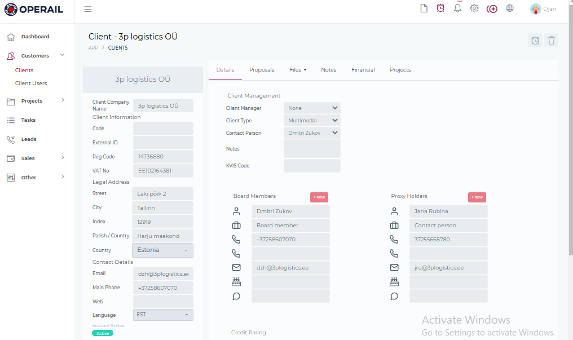Image resolution: width=573 pixels, height=340 pixels.
Task: Switch to the Financial tab
Action: (363, 70)
